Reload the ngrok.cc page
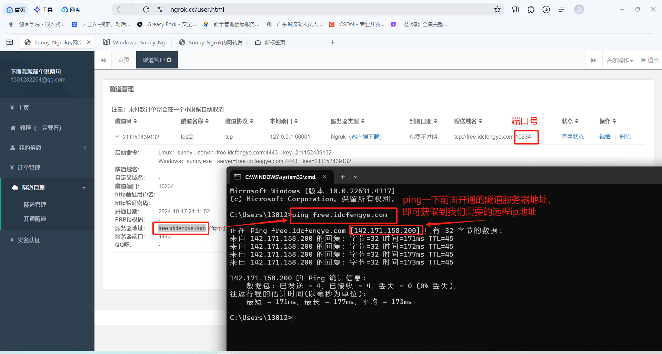Viewport: 662px width, 354px height. pyautogui.click(x=146, y=10)
